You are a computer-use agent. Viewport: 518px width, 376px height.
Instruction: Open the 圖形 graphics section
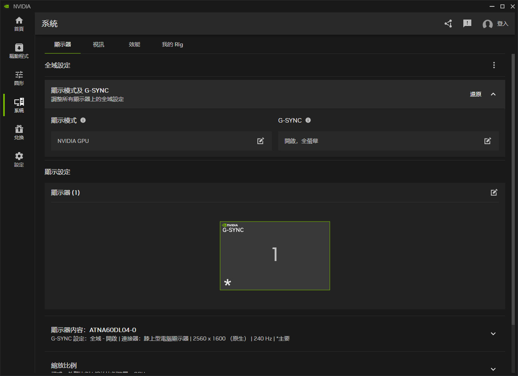click(x=19, y=78)
